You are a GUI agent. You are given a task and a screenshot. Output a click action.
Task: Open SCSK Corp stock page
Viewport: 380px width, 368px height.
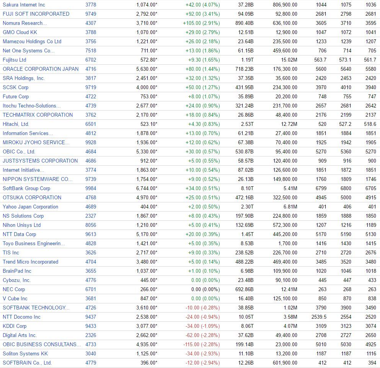(x=16, y=88)
